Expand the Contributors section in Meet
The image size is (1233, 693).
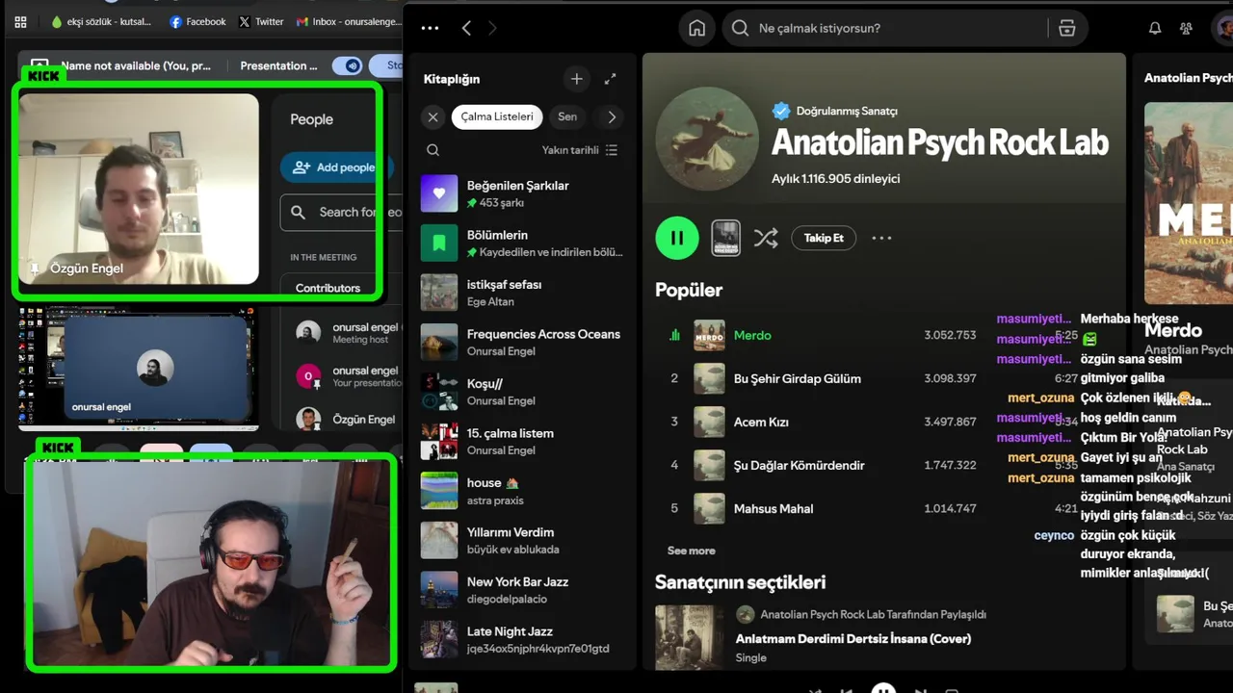(342, 288)
